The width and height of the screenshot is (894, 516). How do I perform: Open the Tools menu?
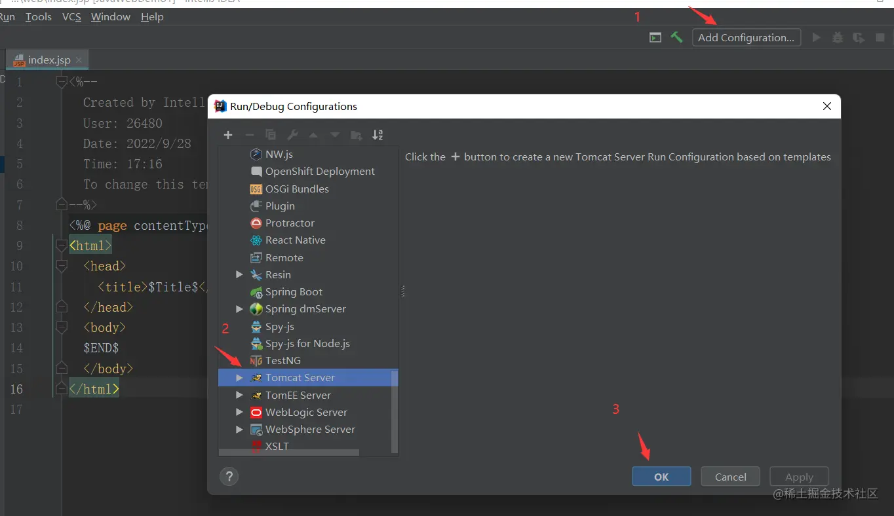[39, 17]
